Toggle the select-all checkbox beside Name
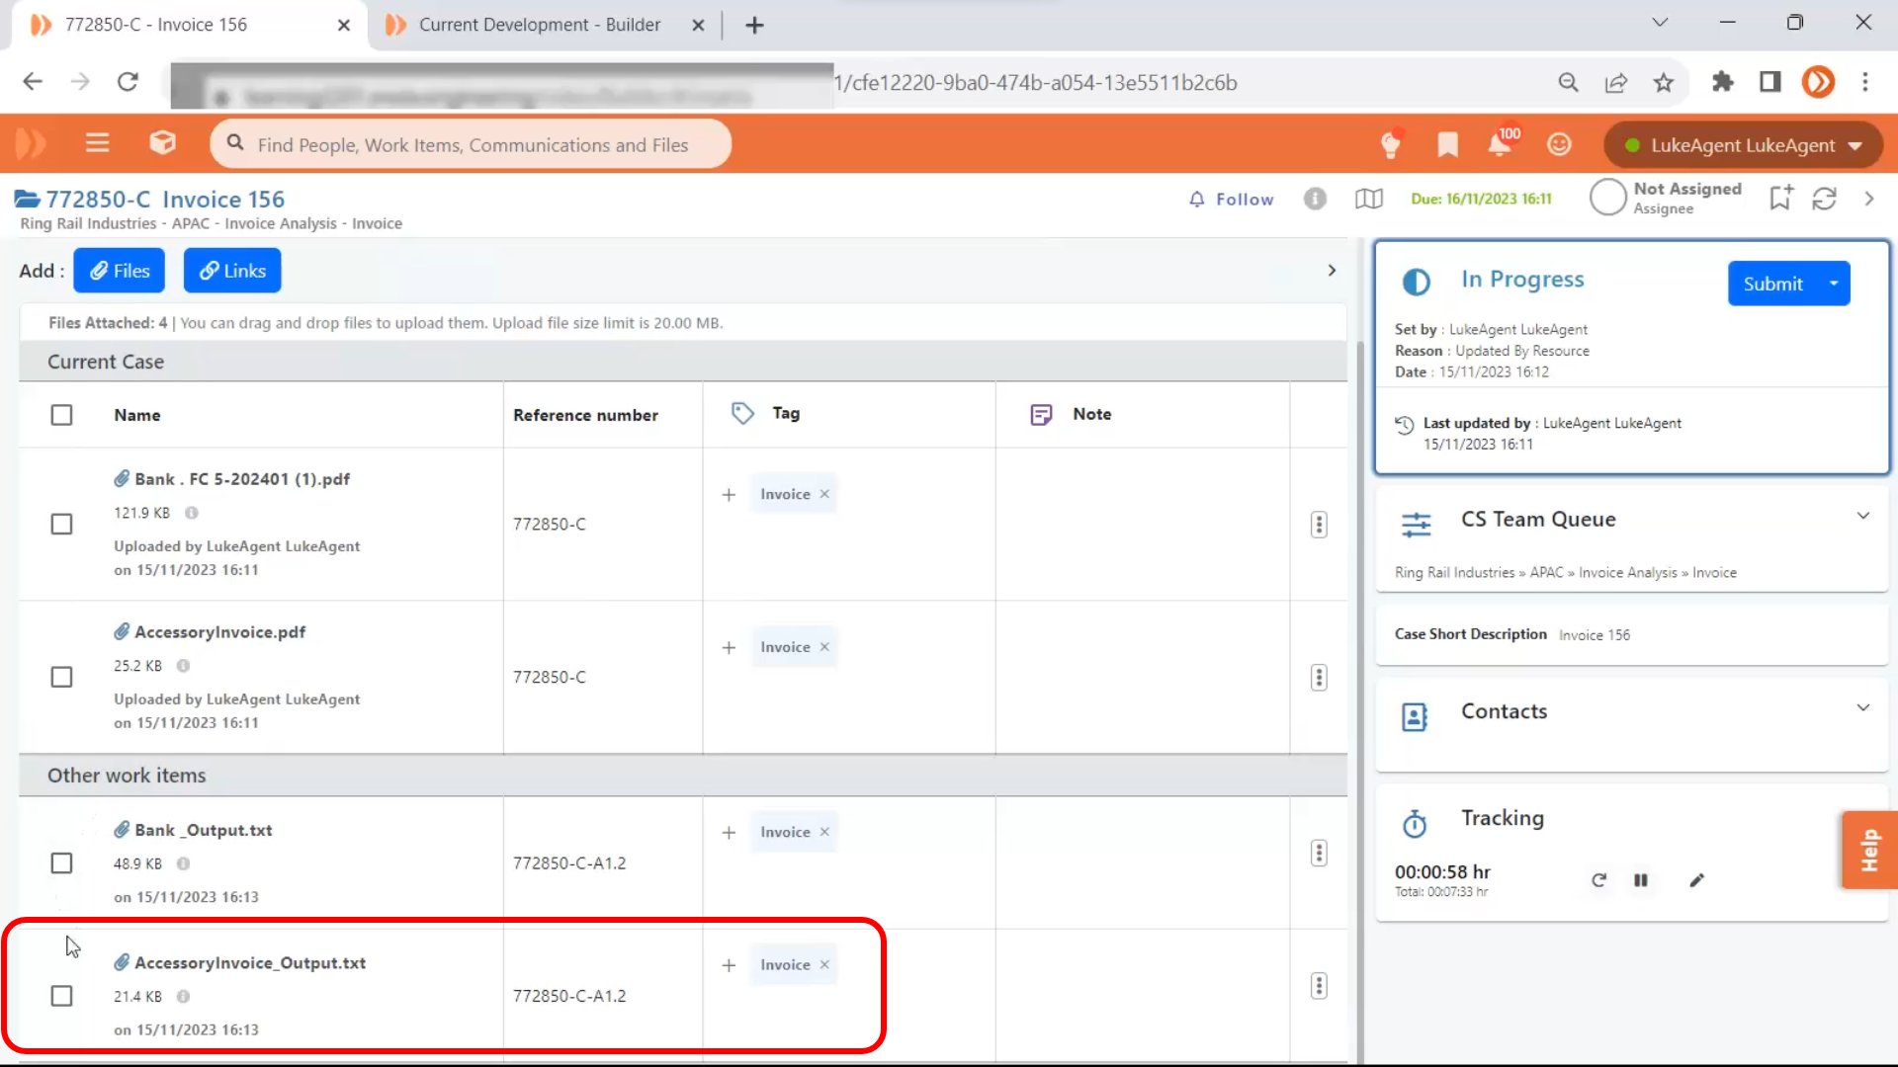Viewport: 1898px width, 1067px height. point(61,415)
